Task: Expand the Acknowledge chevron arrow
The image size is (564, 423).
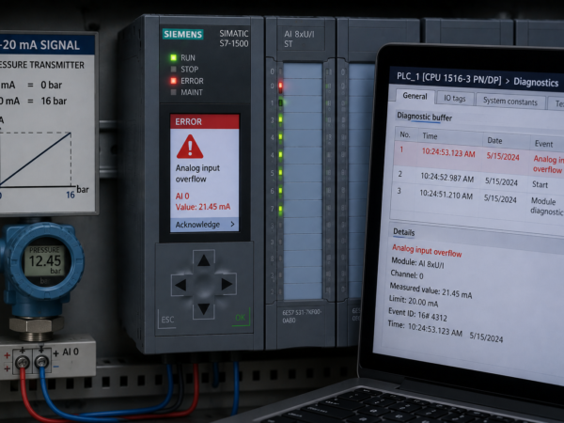Action: coord(232,224)
